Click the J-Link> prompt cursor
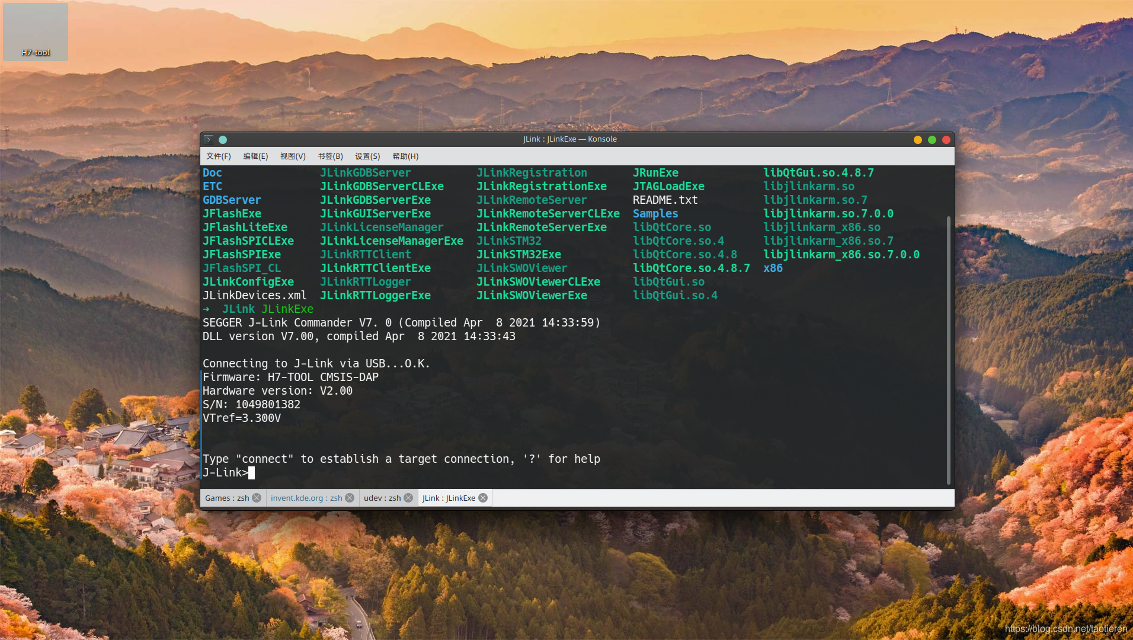 [251, 473]
